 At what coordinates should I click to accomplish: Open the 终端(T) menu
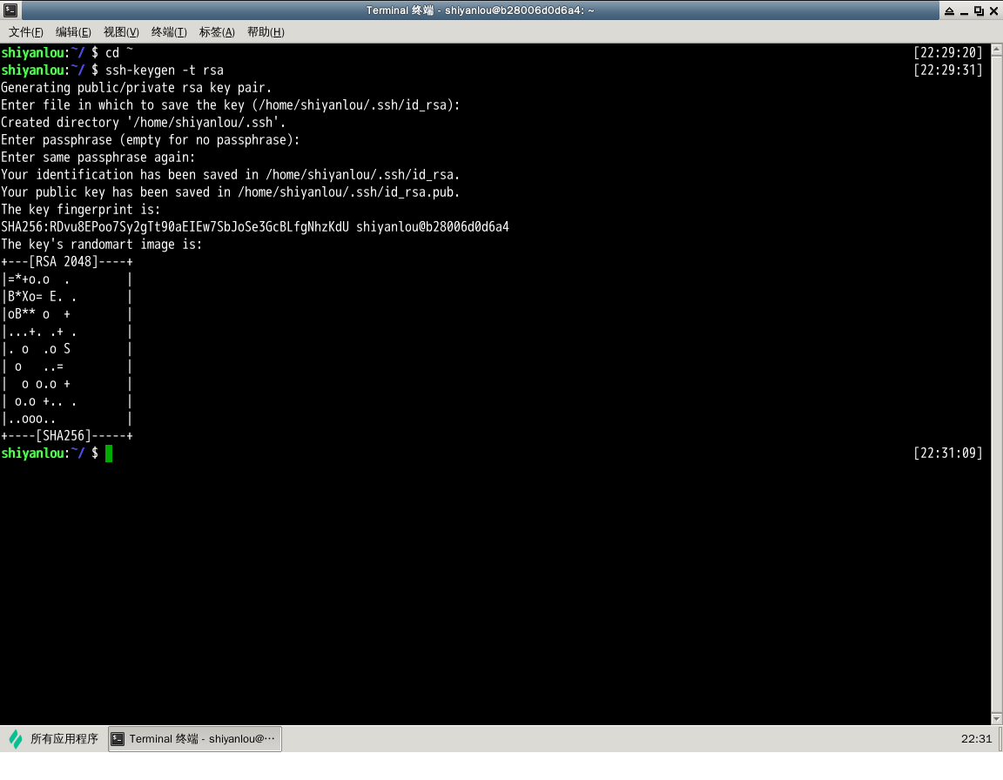pos(169,32)
